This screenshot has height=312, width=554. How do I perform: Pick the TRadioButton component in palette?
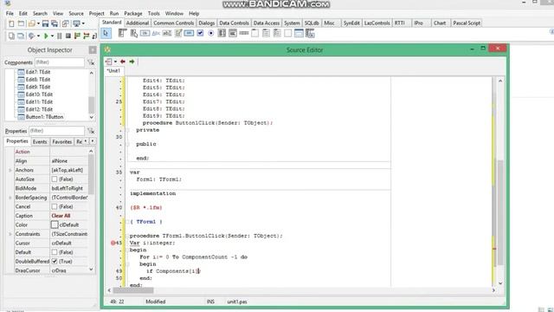point(211,33)
